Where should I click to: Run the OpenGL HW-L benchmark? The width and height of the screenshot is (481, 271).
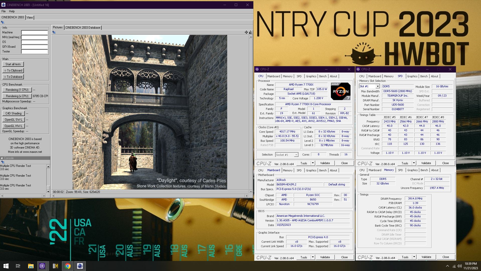click(x=14, y=126)
